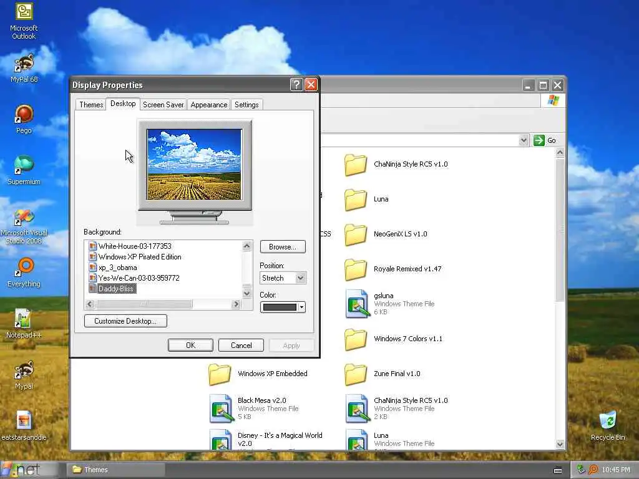Select Windows XP Pirated Edition background
The image size is (639, 479).
pos(140,256)
